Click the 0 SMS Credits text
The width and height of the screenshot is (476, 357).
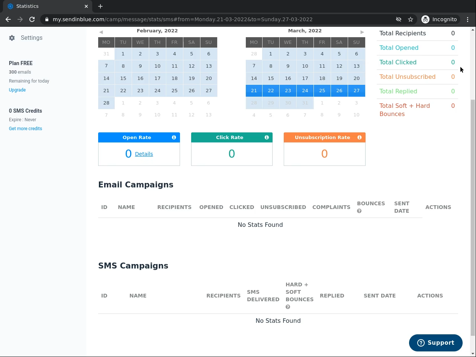coord(25,111)
